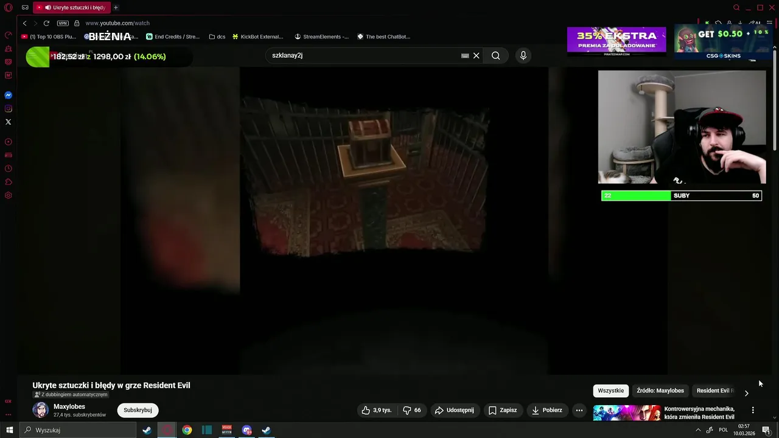This screenshot has height=438, width=779.
Task: Dislike the video (66)
Action: point(413,410)
